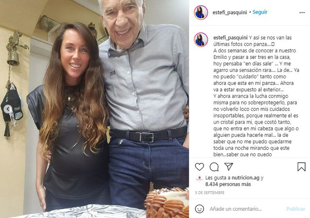Viewport: 310px width, 218px height.
Task: Click the header profile picture of estefi_pasquini
Action: pos(201,12)
